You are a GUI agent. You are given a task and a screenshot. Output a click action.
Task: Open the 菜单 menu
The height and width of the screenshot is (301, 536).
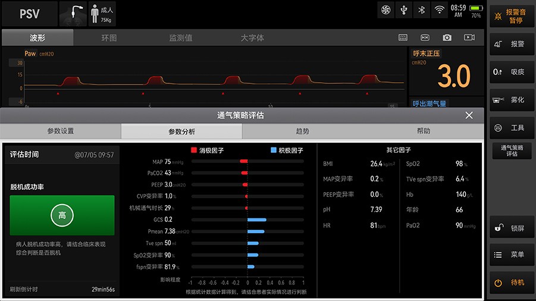(511, 255)
